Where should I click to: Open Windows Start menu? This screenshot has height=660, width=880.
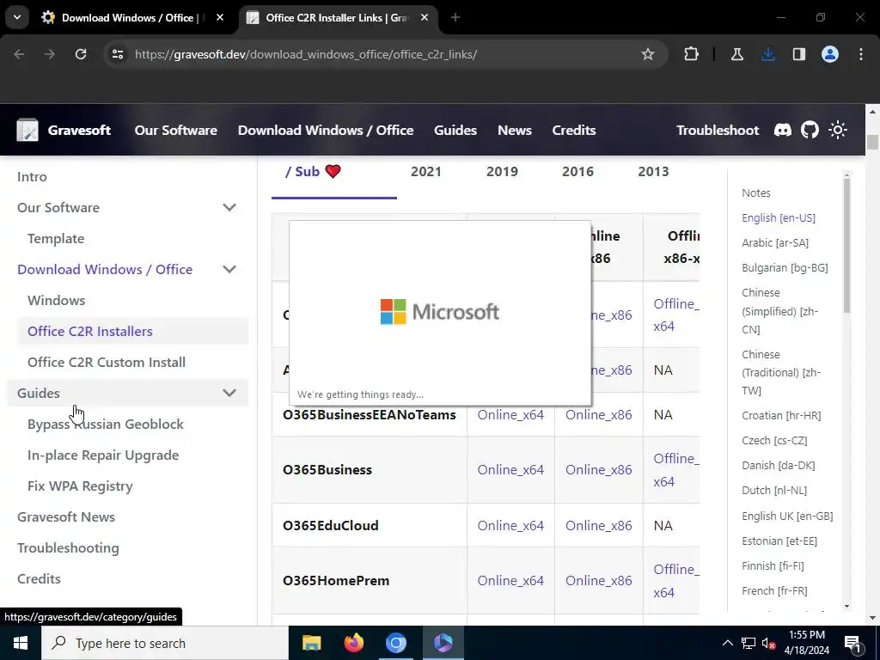[21, 643]
